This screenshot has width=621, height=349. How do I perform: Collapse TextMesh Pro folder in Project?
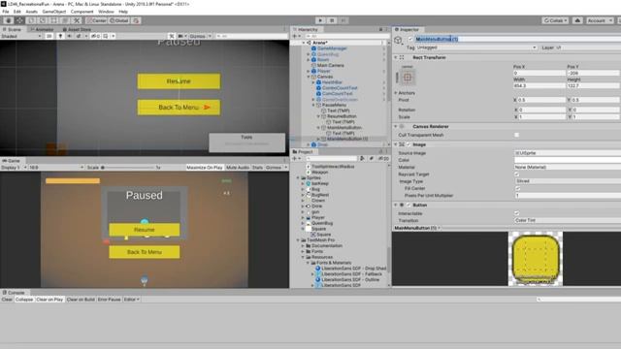tap(299, 240)
